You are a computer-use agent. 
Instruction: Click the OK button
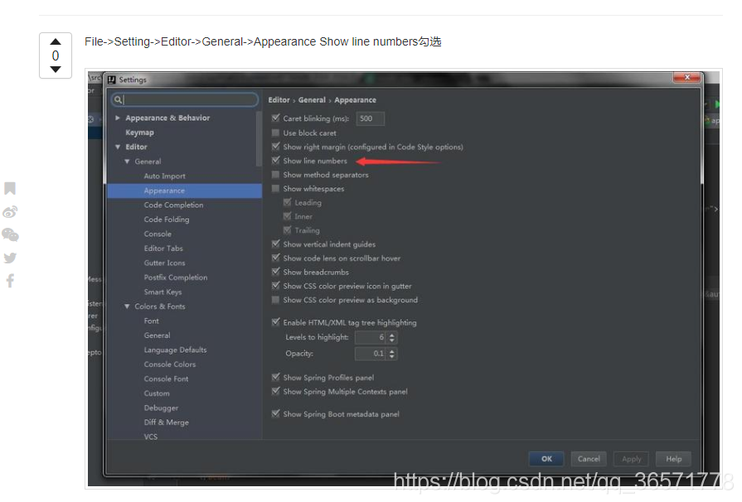546,459
